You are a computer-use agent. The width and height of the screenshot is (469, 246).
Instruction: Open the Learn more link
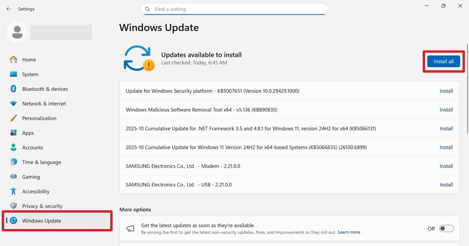349,233
